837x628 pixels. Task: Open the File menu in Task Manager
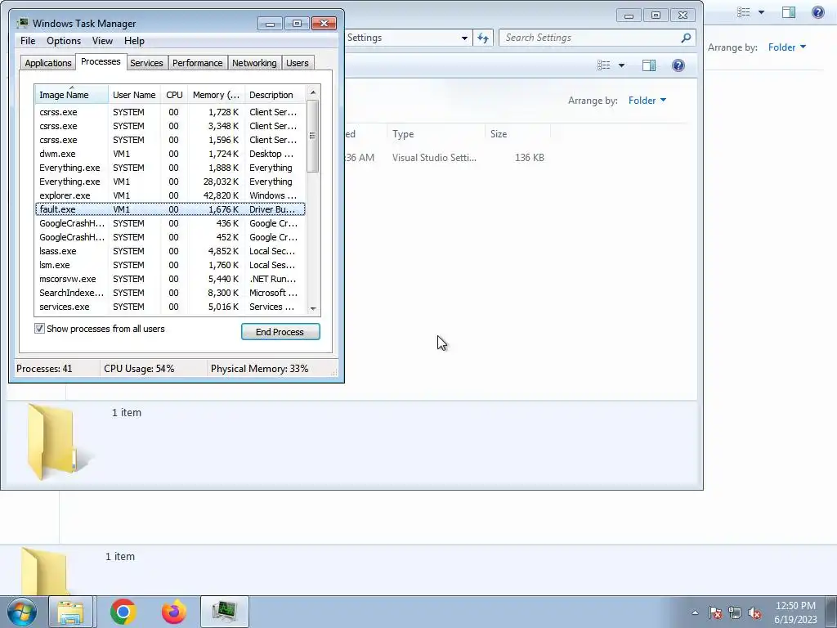pyautogui.click(x=28, y=41)
